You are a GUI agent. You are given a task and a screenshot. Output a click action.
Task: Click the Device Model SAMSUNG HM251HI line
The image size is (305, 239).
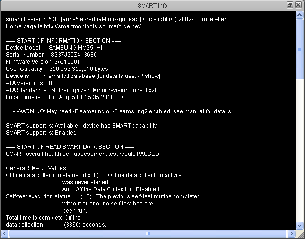[x=52, y=48]
